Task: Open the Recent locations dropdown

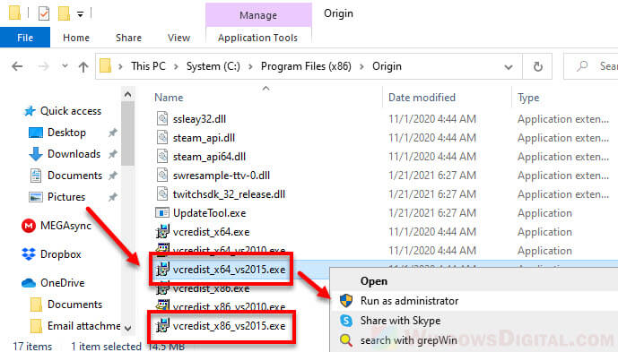Action: 65,66
